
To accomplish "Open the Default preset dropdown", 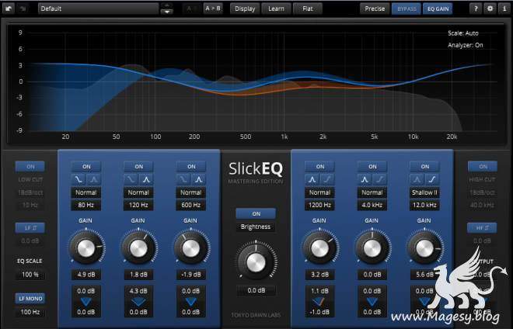I will coord(98,9).
